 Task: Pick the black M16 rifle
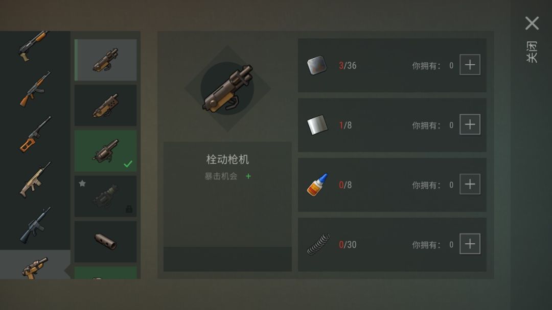coord(35,225)
